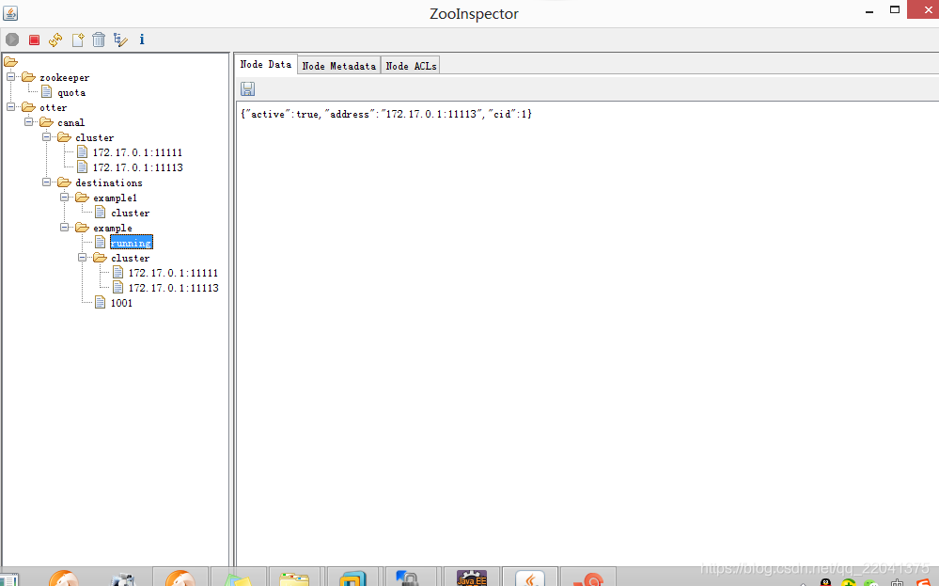Open the Node Metadata tab

[339, 66]
